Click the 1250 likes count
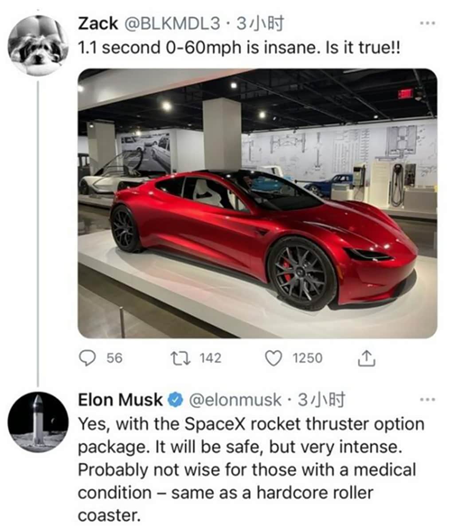The image size is (454, 529). click(307, 358)
